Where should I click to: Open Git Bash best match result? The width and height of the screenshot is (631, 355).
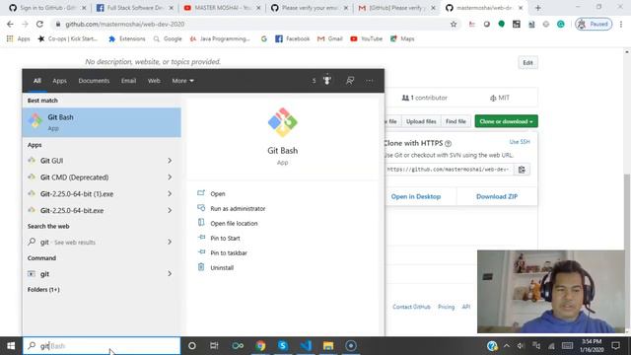tap(102, 122)
